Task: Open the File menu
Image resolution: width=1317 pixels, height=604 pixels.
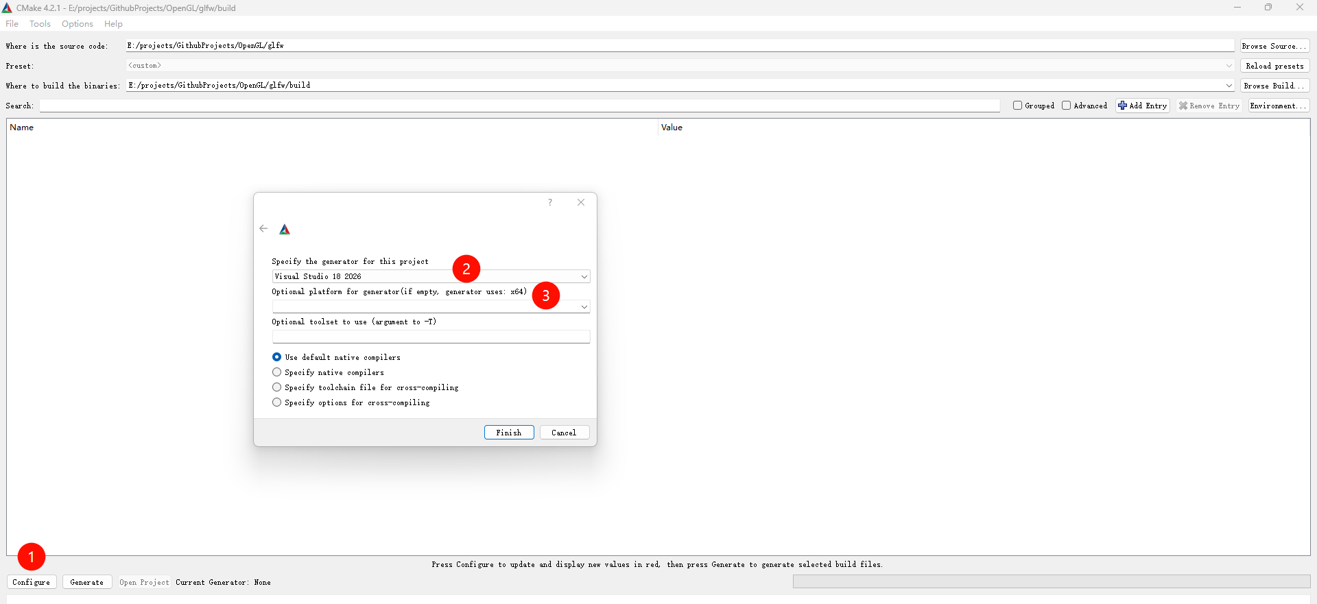Action: point(12,24)
